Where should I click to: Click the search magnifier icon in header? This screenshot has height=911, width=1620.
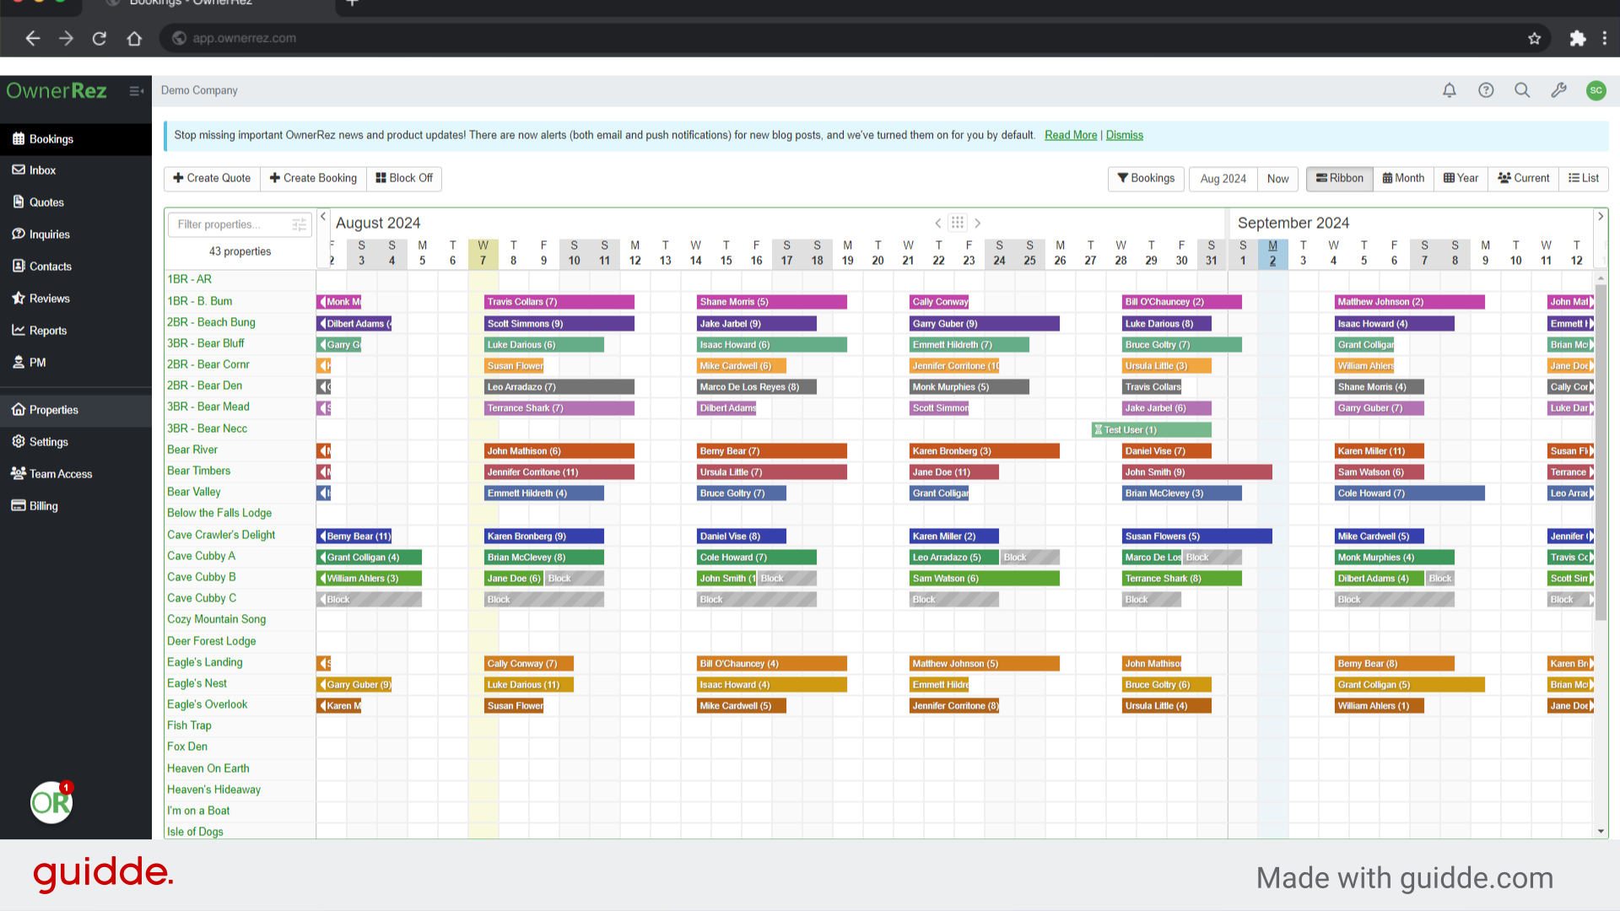click(1522, 90)
